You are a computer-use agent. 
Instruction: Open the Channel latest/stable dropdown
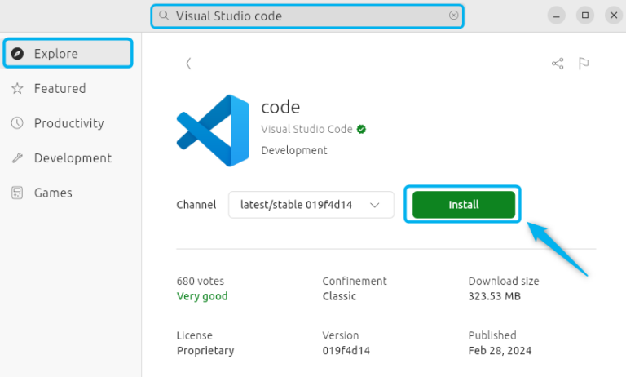pos(311,205)
